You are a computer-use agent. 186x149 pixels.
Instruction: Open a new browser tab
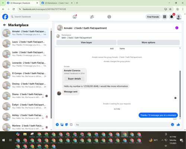click(77, 3)
